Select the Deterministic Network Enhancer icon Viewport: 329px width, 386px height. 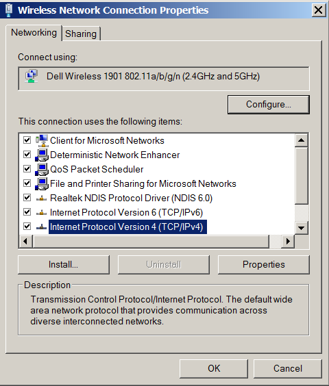point(41,155)
